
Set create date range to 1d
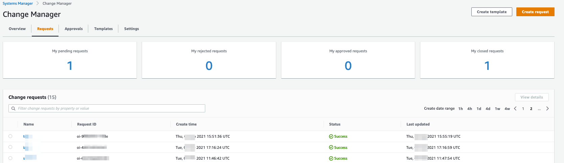tap(479, 109)
